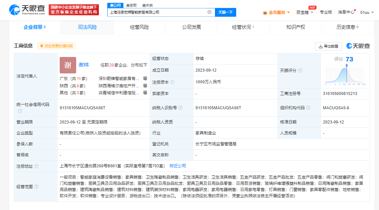Viewport: 379px width, 210px height.
Task: Click the score 73 value
Action: coord(349,59)
